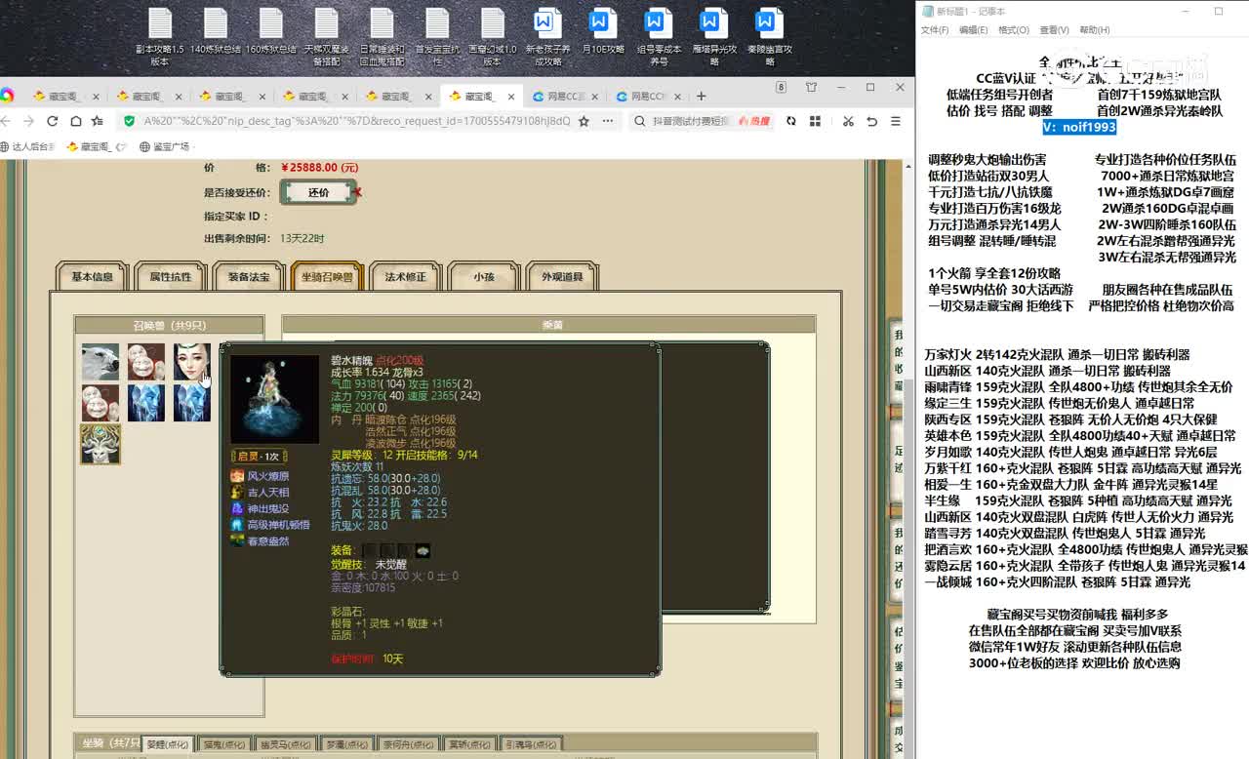This screenshot has height=759, width=1249.
Task: Open the 首发宝宝抗性 desktop file
Action: [x=438, y=37]
